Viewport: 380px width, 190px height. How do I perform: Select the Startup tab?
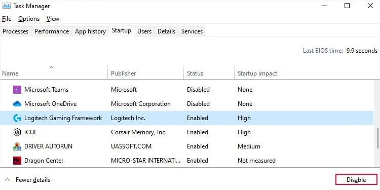tap(122, 31)
